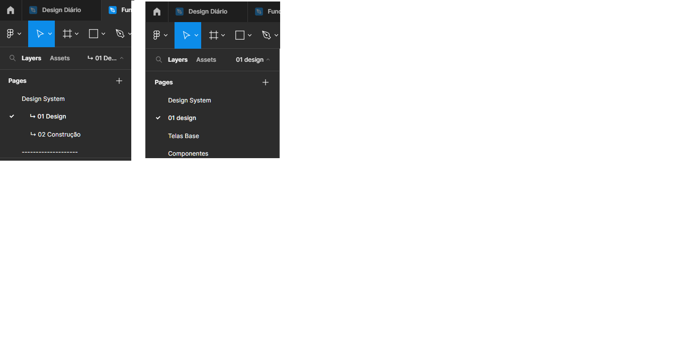Expand Frame tool options in right window
The image size is (684, 364).
point(223,35)
